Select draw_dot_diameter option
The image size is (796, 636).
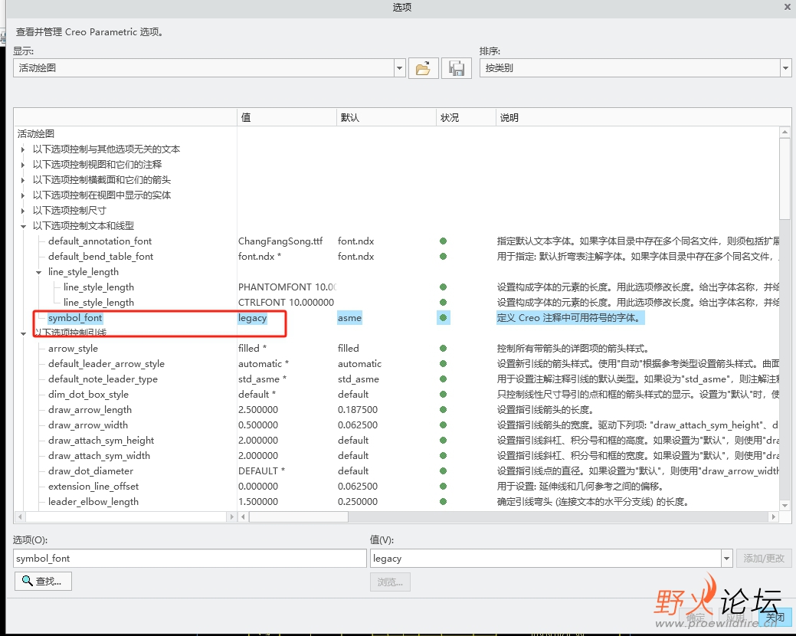click(x=91, y=470)
